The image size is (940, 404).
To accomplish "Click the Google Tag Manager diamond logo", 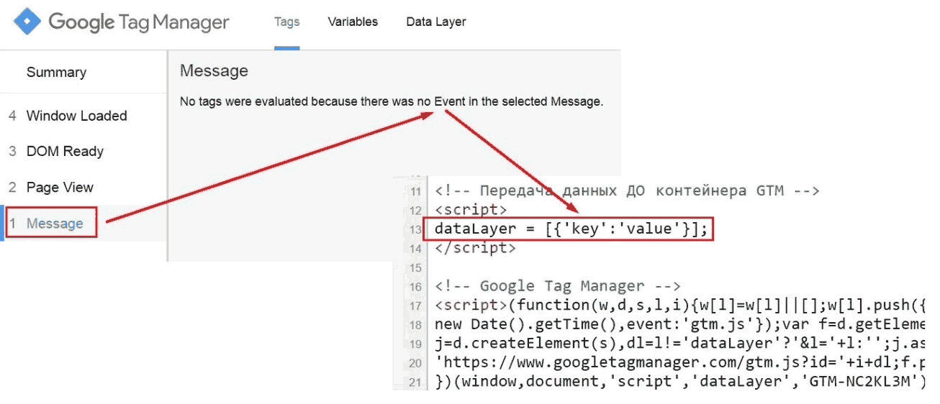I will [27, 22].
